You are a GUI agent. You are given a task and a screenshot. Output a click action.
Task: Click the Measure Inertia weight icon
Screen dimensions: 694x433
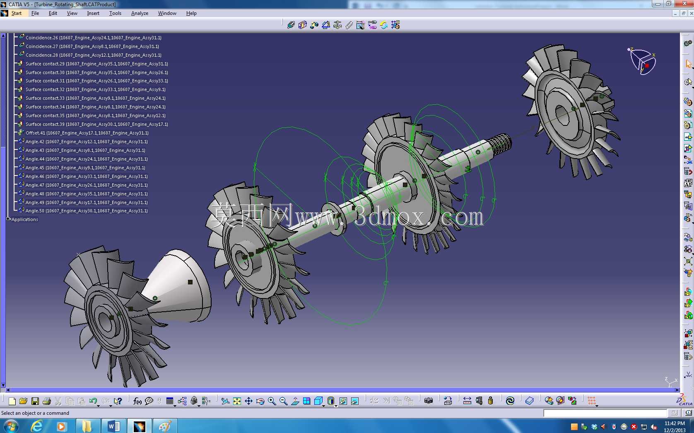(x=491, y=401)
